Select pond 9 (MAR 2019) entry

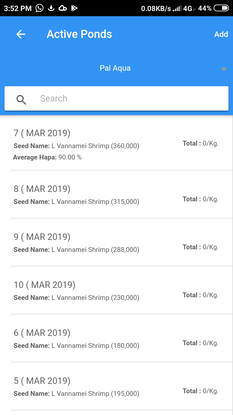click(x=116, y=243)
